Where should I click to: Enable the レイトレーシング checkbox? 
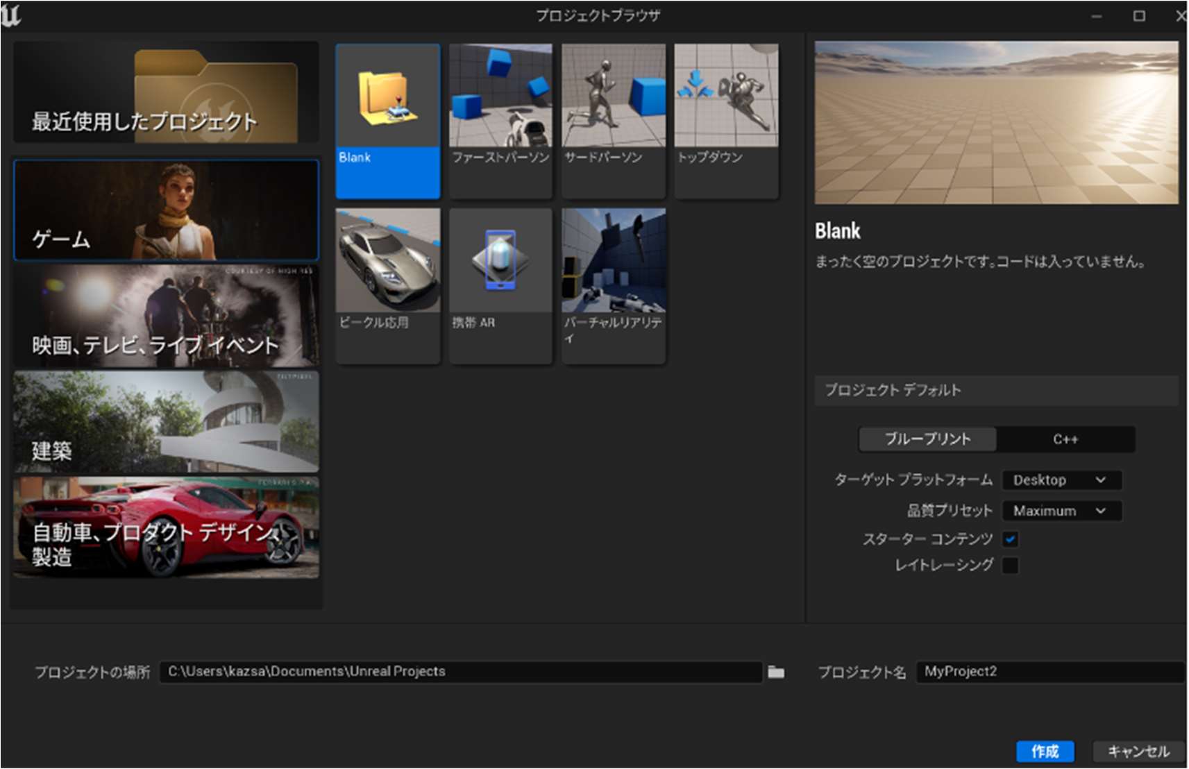[1011, 566]
